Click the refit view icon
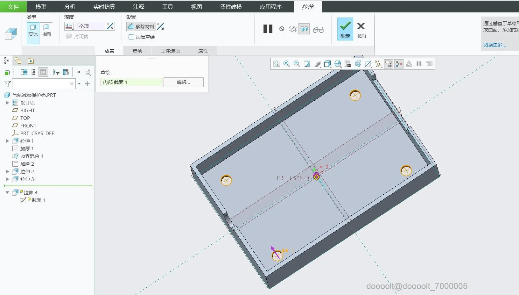 (x=277, y=64)
